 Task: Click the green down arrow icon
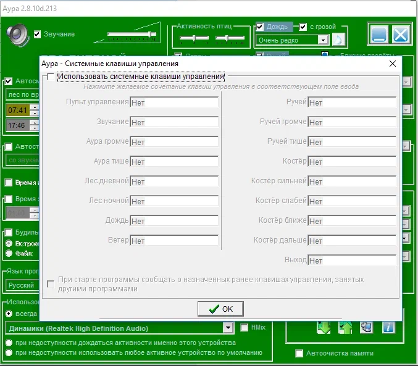(x=324, y=327)
